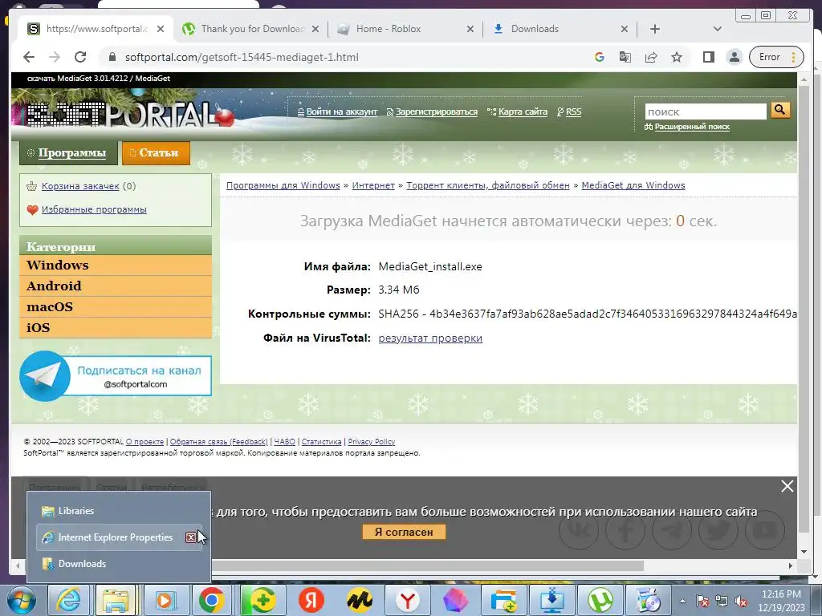Open Интернет breadcrumb link
The width and height of the screenshot is (822, 616).
pos(373,185)
